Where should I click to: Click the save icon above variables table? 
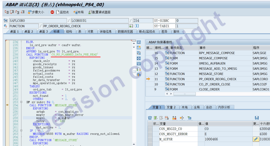point(256,118)
